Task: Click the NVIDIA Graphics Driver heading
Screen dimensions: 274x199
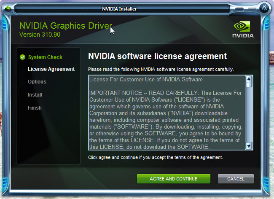Action: click(66, 26)
